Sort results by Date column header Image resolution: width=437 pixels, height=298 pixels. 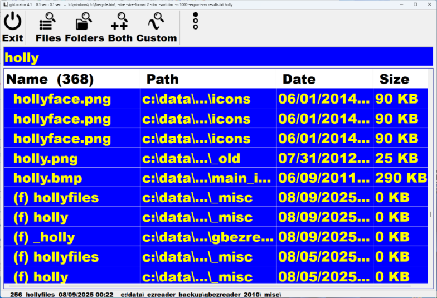pyautogui.click(x=299, y=79)
